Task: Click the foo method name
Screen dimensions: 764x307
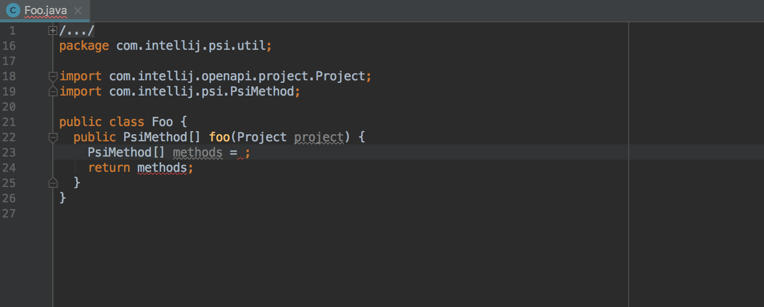Action: click(x=219, y=137)
